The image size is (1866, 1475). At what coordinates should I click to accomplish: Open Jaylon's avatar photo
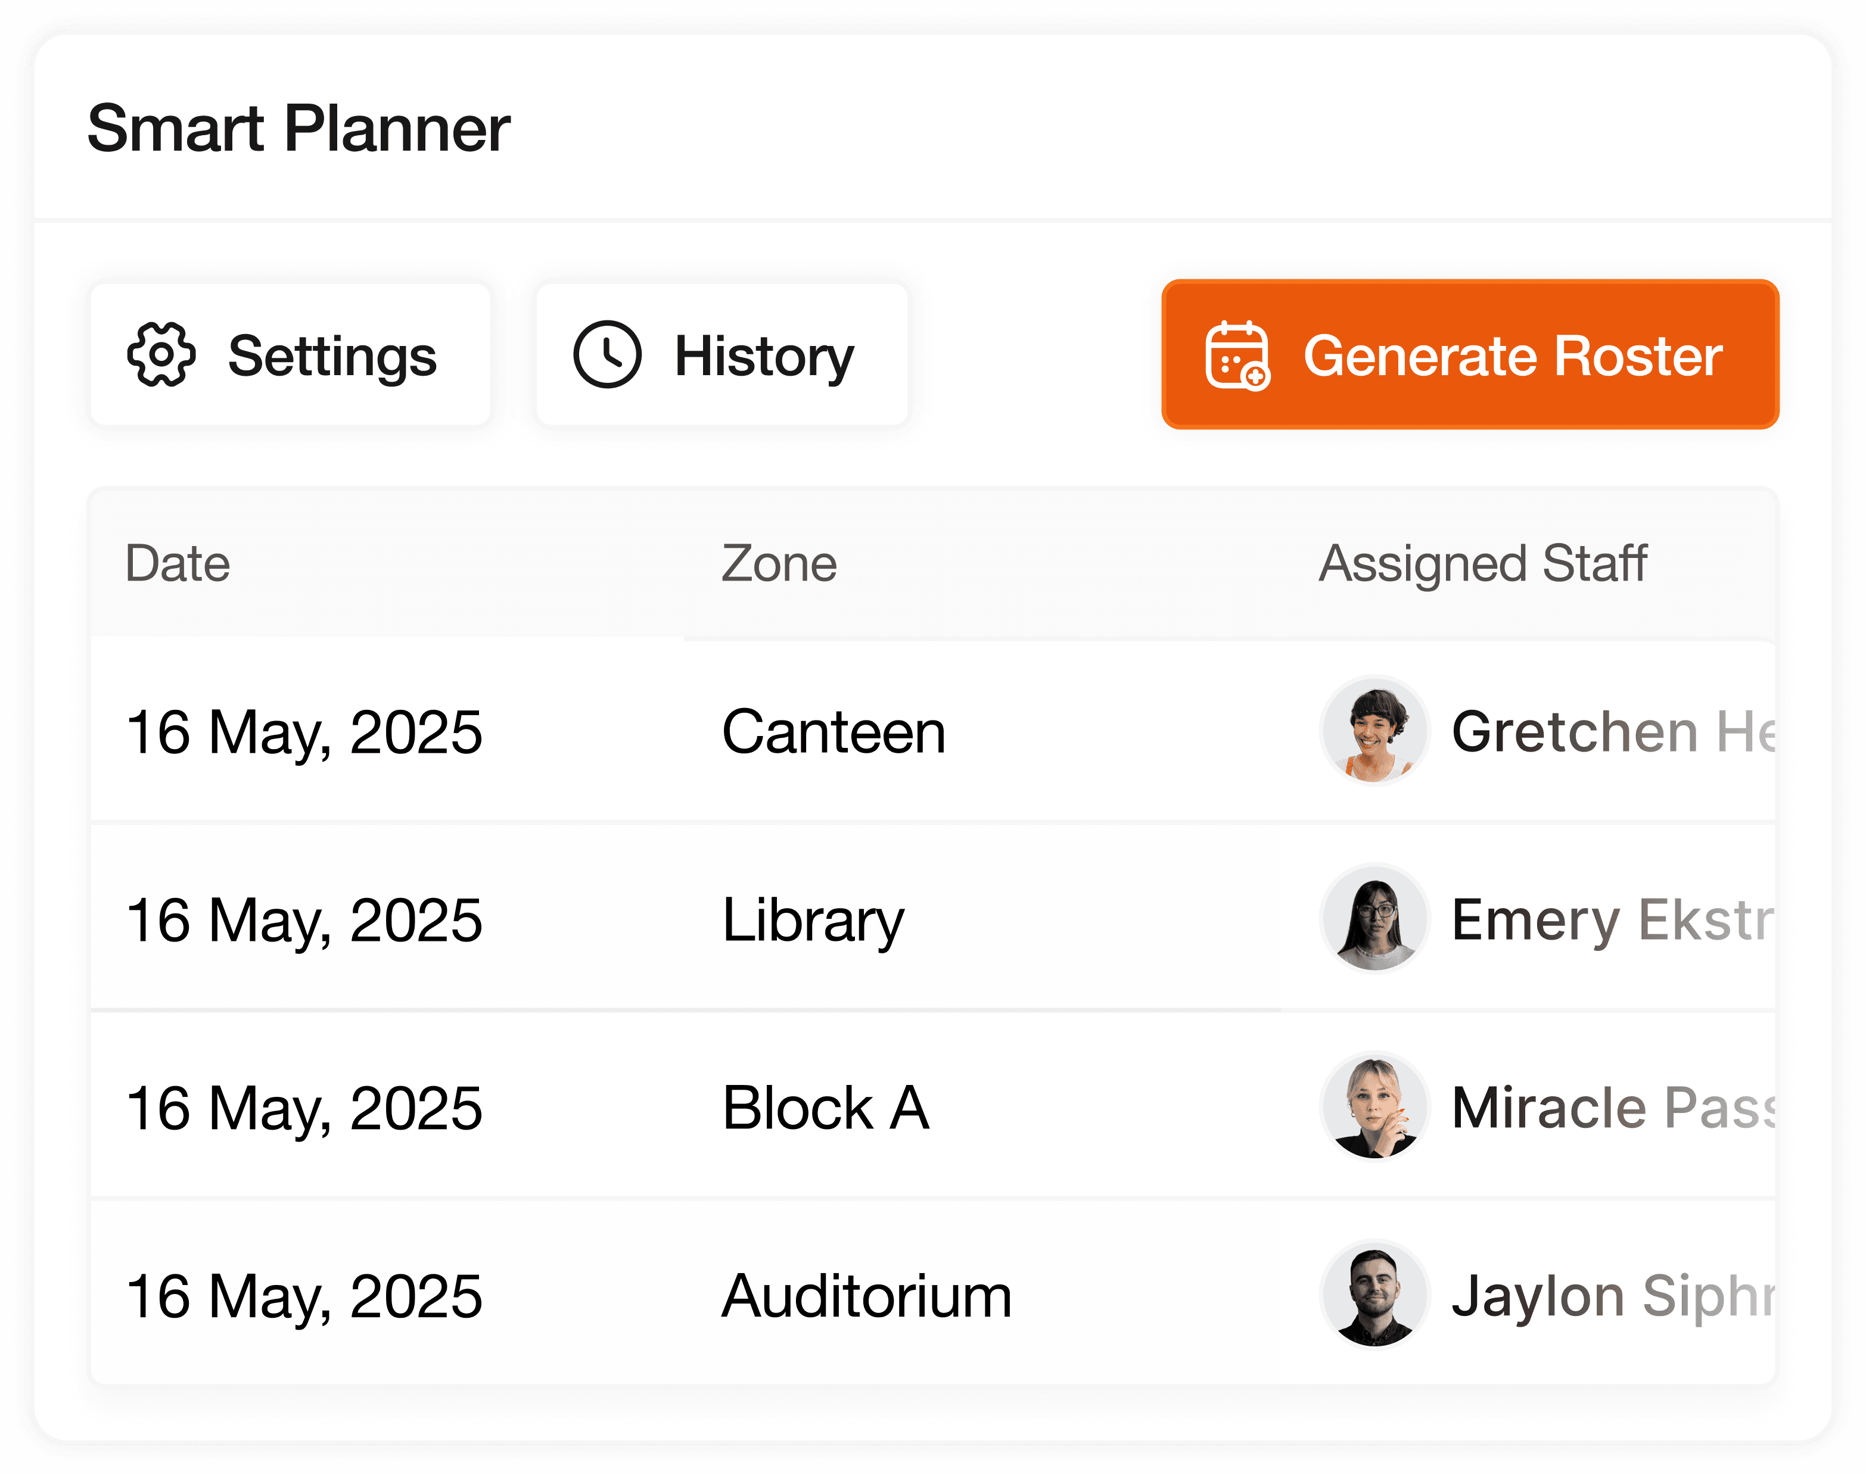(x=1374, y=1295)
